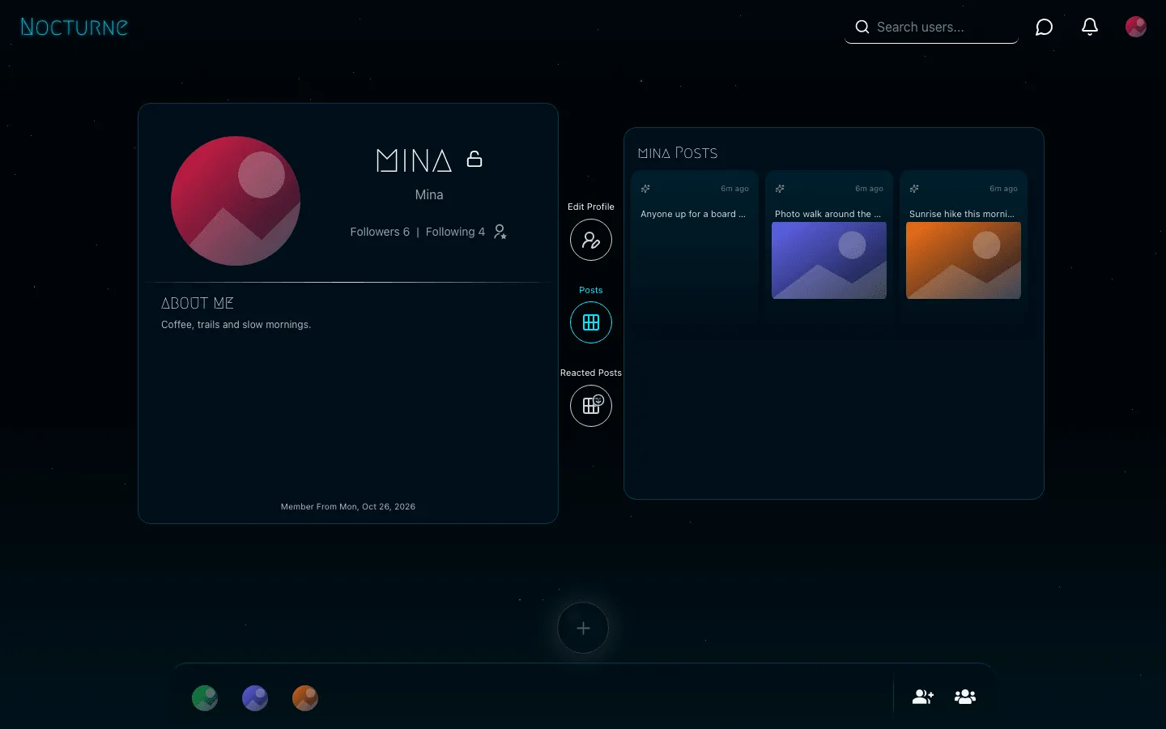Click the Edit Profile button
The width and height of the screenshot is (1166, 729).
(591, 240)
